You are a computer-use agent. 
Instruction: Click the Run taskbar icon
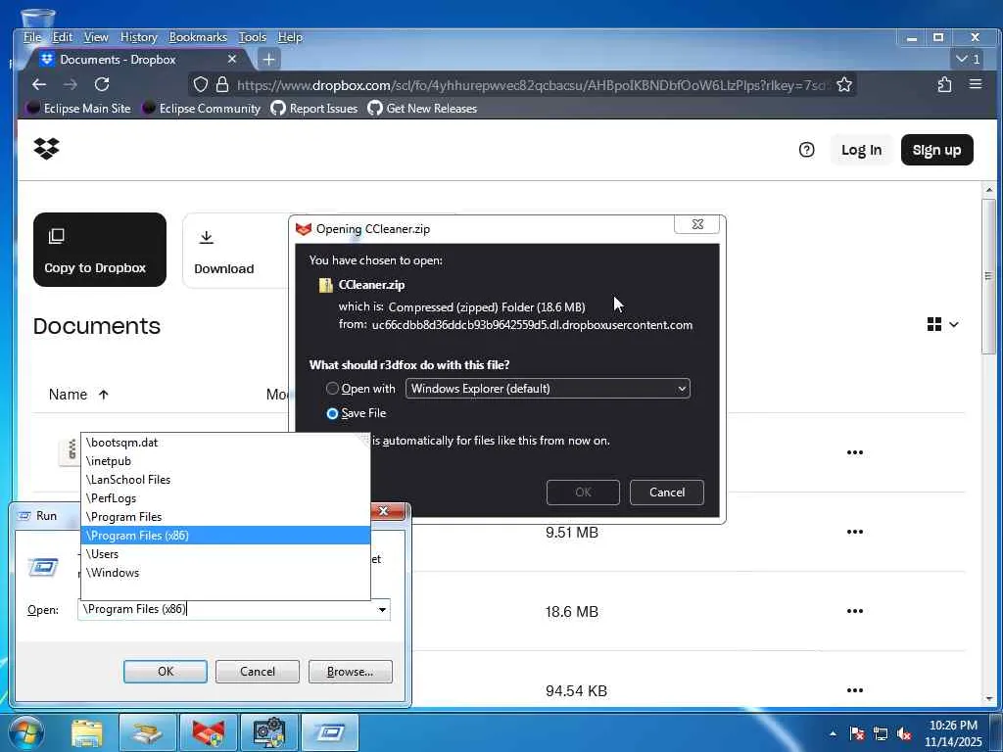329,732
